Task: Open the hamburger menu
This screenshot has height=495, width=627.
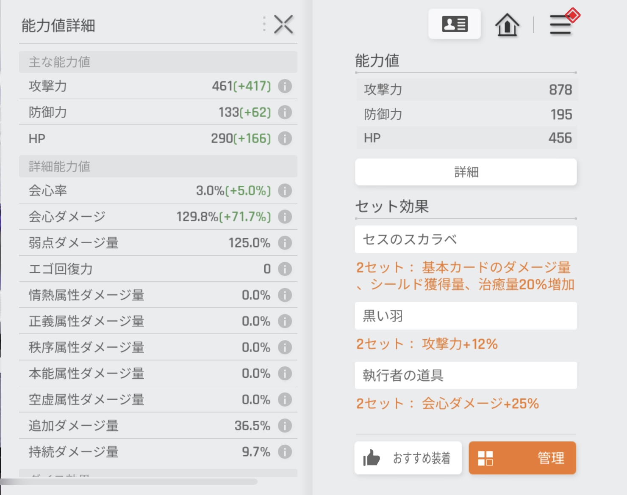Action: pyautogui.click(x=560, y=25)
